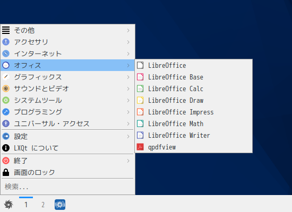
Task: Click the LibreOffice Math icon
Action: [140, 123]
